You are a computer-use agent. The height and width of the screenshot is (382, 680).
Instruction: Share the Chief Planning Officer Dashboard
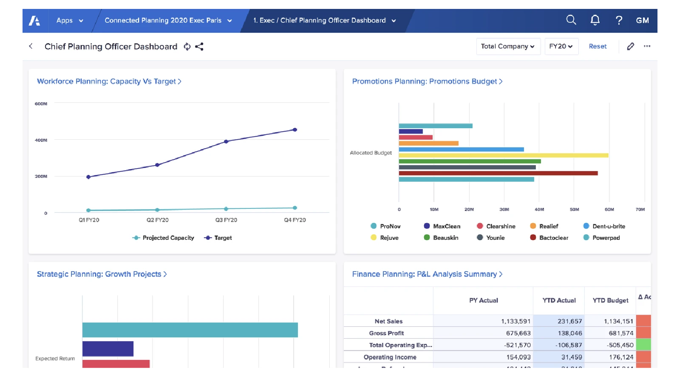point(199,47)
